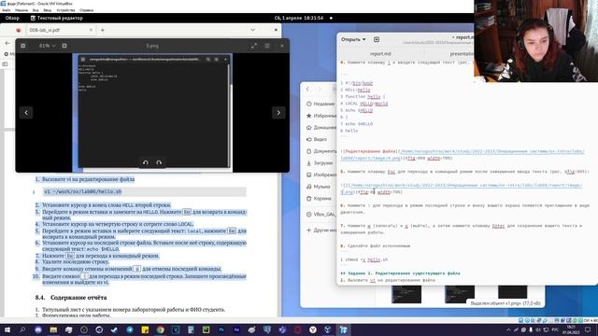This screenshot has width=598, height=336.
Task: Click zoom out icon in image viewer
Action: pyautogui.click(x=22, y=46)
